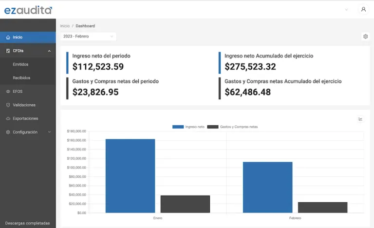
Task: Click the Exportaciones cloud icon
Action: [8, 118]
